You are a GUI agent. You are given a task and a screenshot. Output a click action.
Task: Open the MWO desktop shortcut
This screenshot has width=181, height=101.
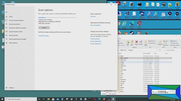pyautogui.click(x=163, y=5)
